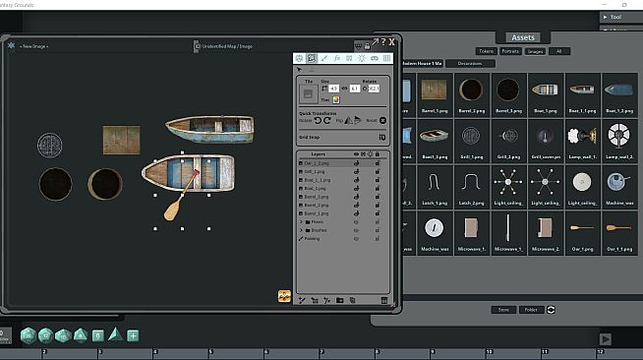Edit the Rotate angle field
Screen dimensions: 643x360
pos(374,89)
